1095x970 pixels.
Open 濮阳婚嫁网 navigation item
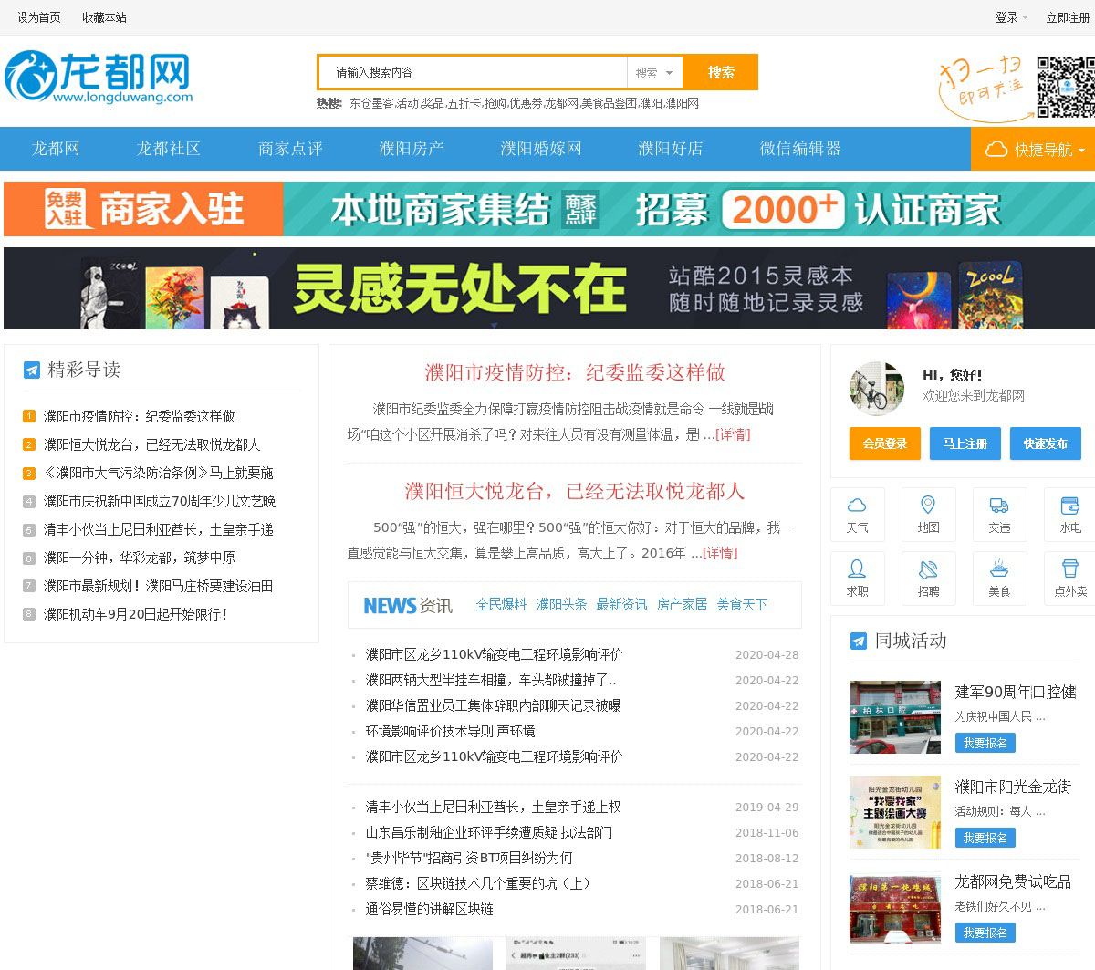(541, 149)
